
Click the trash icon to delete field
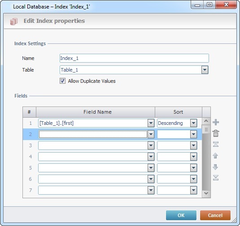(x=216, y=133)
